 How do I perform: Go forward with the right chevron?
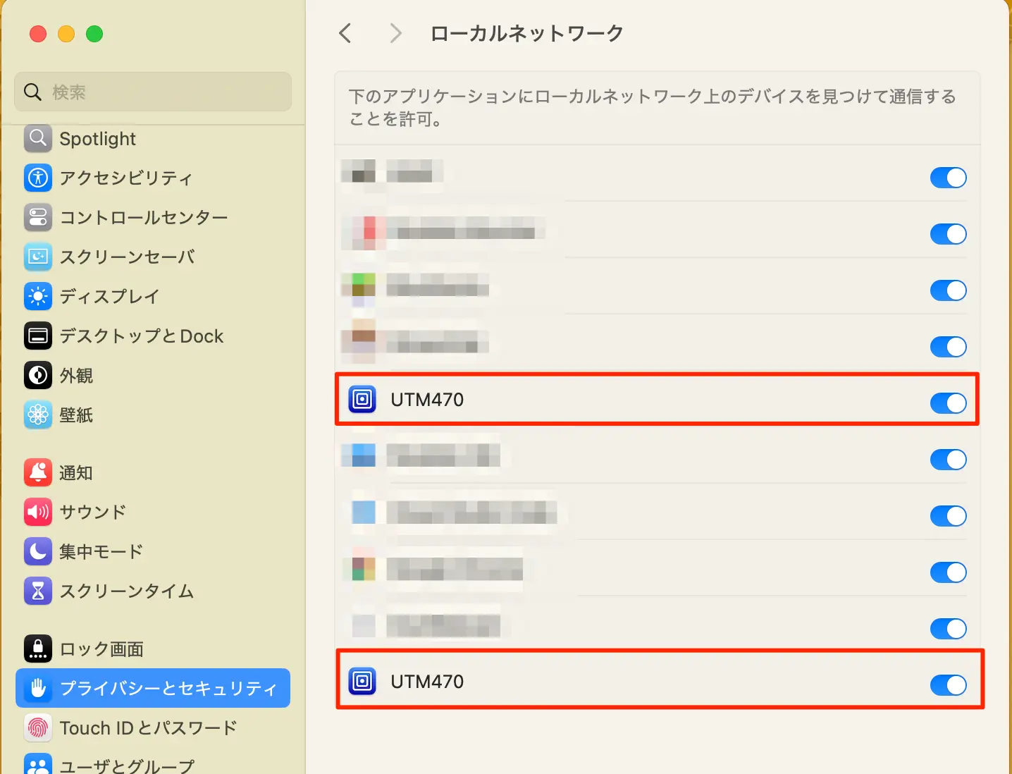click(395, 33)
